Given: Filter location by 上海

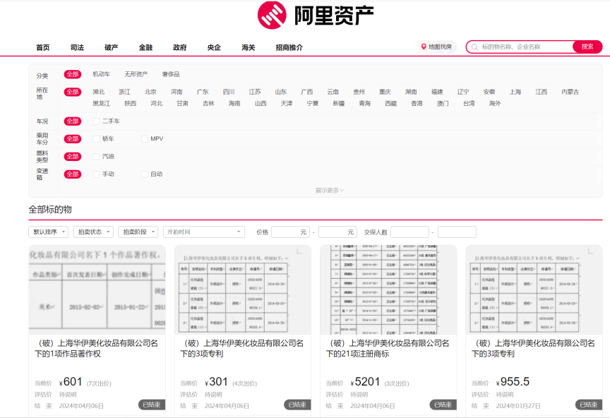Looking at the screenshot, I should coord(515,92).
